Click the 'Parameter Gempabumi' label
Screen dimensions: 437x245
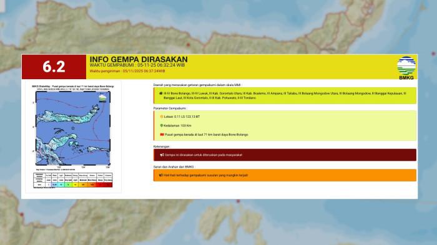(170, 108)
